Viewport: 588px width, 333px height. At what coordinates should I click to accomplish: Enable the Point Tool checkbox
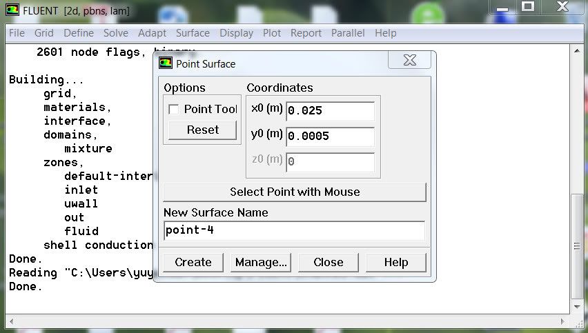pyautogui.click(x=174, y=109)
